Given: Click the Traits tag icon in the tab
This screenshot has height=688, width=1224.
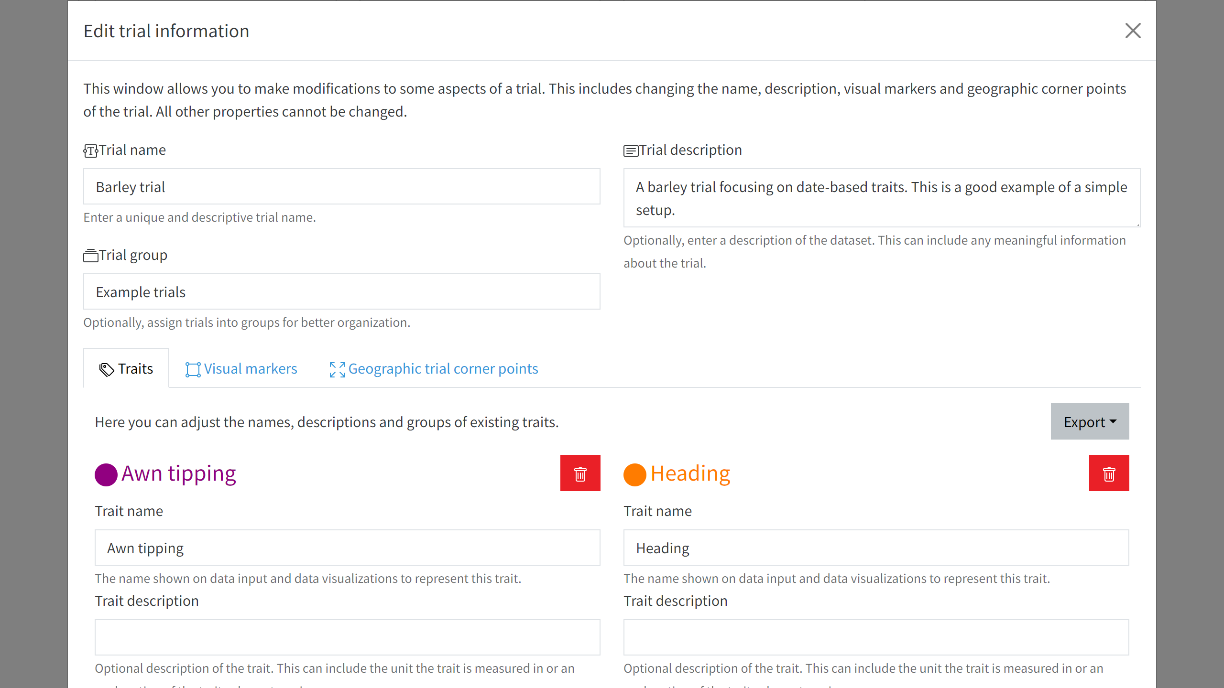Looking at the screenshot, I should 105,369.
